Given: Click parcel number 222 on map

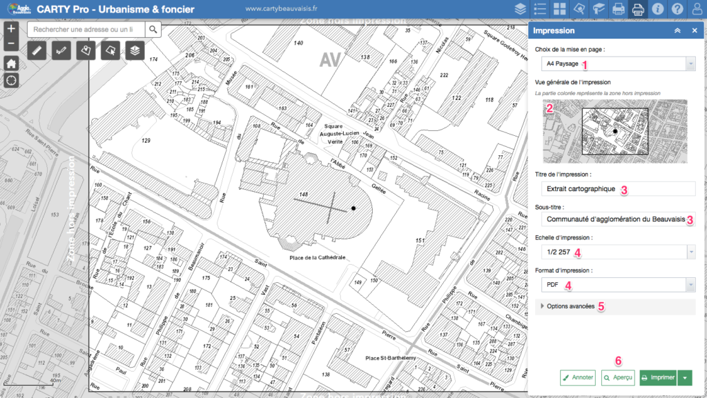Looking at the screenshot, I should coord(444,75).
